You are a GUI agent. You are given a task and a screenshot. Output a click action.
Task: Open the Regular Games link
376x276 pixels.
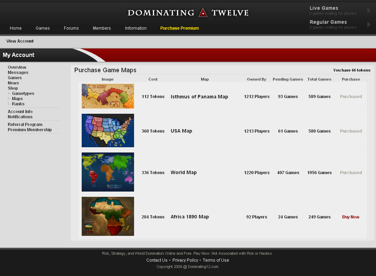[328, 22]
